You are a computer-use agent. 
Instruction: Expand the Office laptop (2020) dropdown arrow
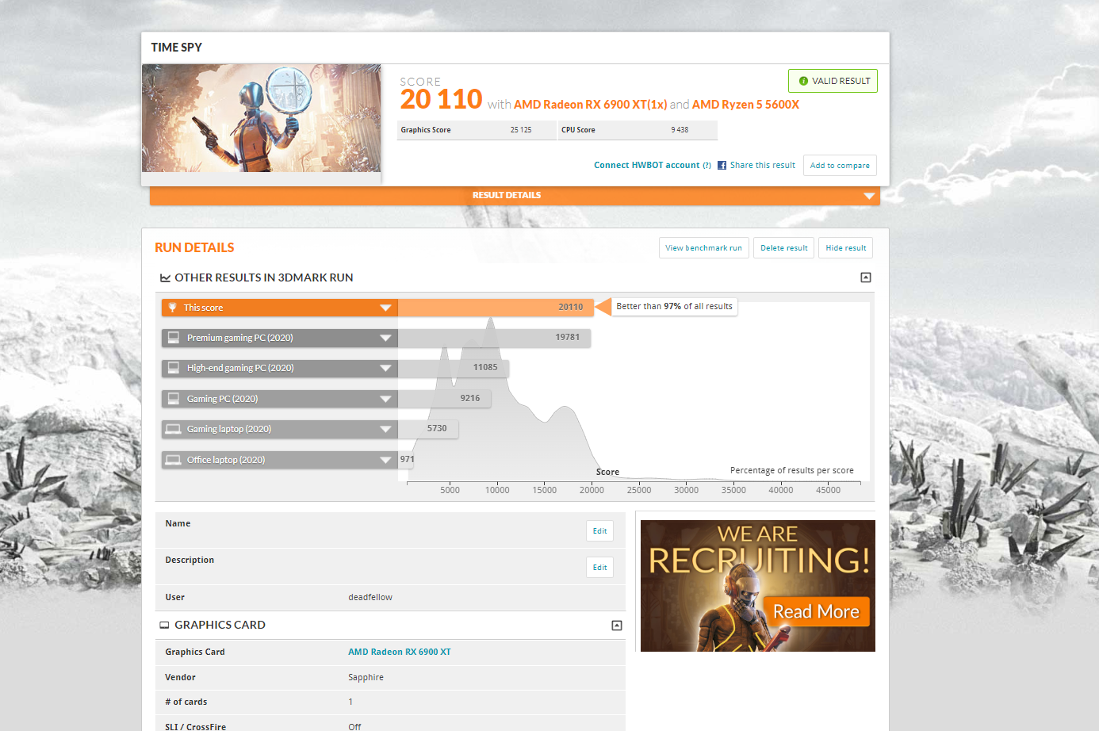click(x=385, y=460)
